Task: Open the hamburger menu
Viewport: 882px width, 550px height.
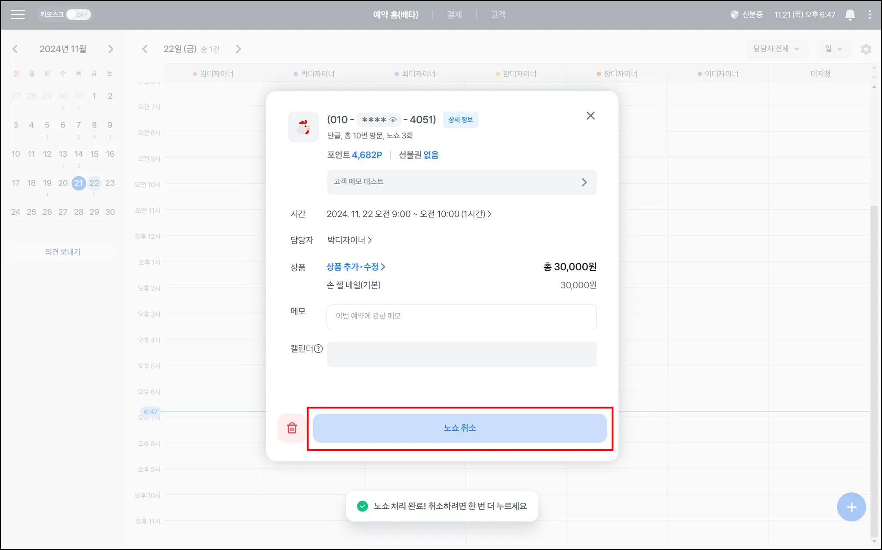Action: (18, 15)
